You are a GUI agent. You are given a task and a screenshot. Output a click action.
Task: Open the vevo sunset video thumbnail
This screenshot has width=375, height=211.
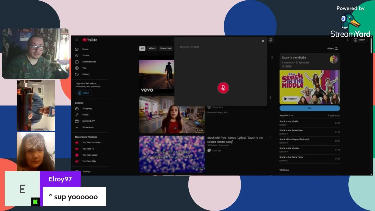click(x=156, y=75)
